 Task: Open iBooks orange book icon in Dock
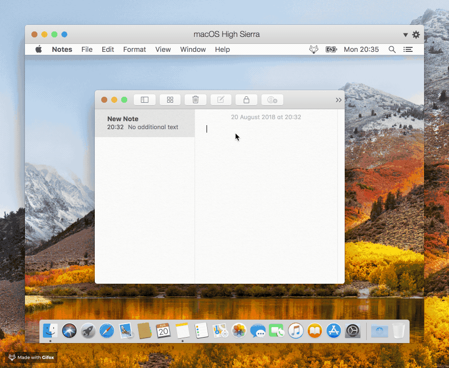point(315,331)
